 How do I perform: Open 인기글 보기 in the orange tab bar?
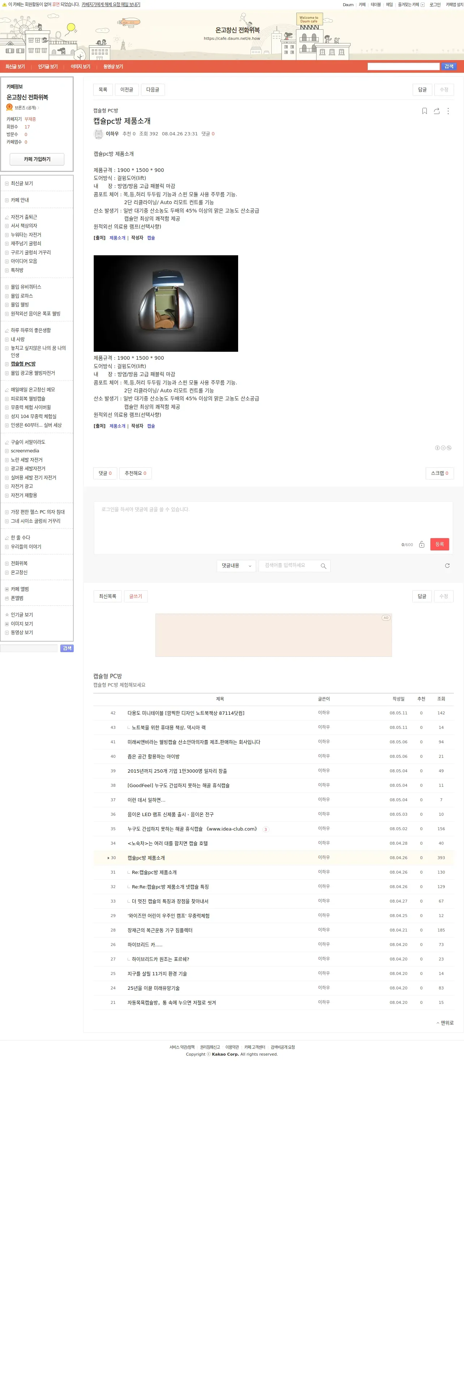click(48, 67)
